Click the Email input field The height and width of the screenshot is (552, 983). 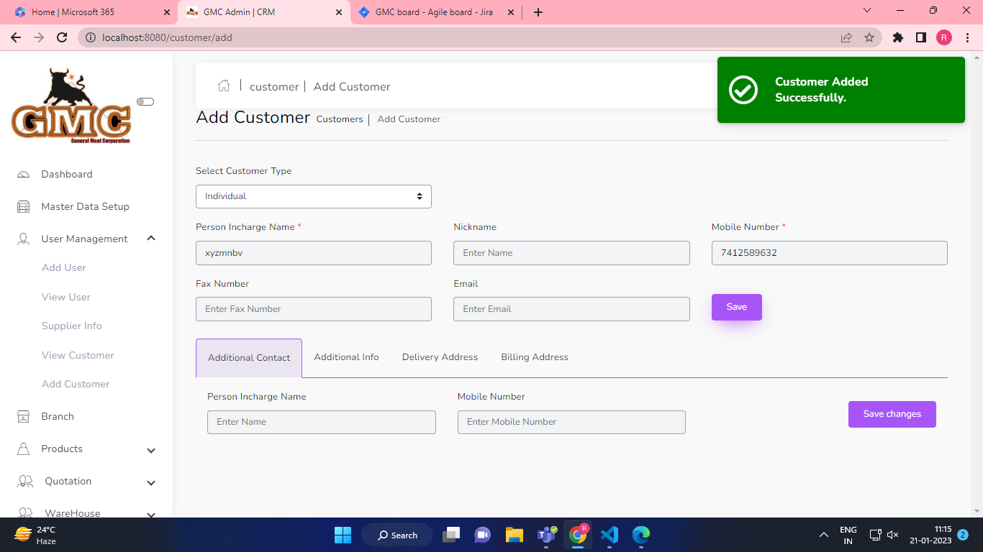571,309
